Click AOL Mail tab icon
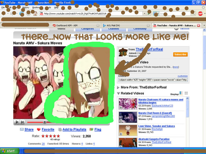Image resolution: width=206 pixels, height=154 pixels. 104,25
